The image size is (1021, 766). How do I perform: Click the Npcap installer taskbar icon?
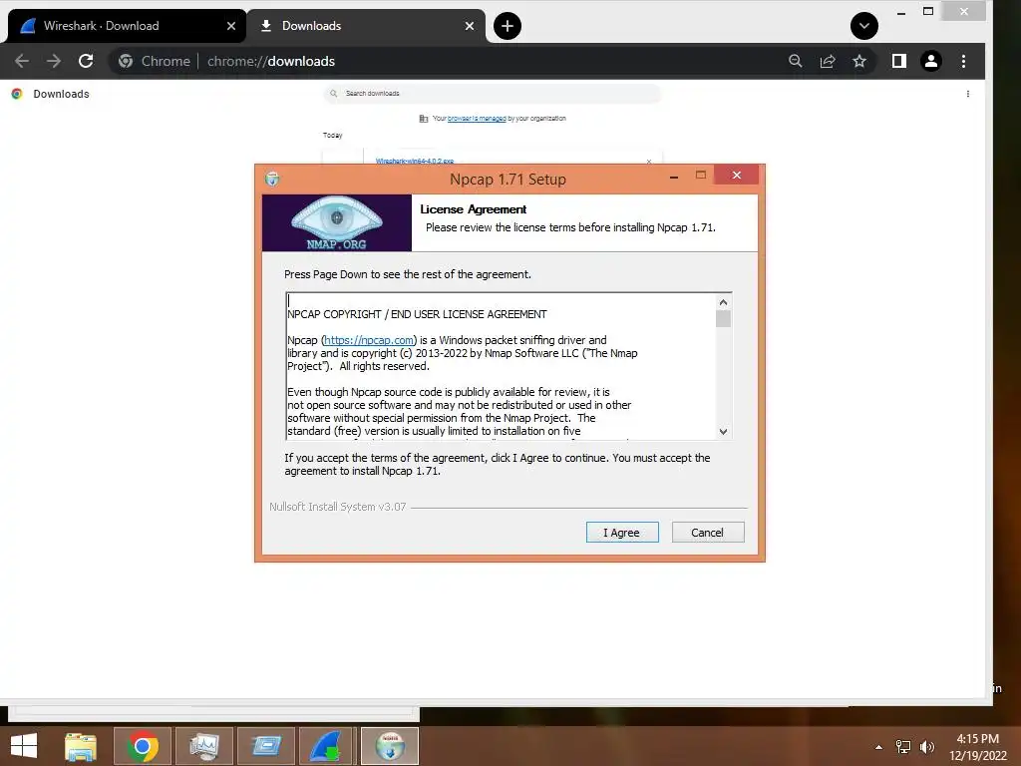tap(390, 746)
